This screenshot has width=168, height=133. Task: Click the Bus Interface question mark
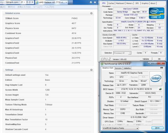click(x=162, y=97)
